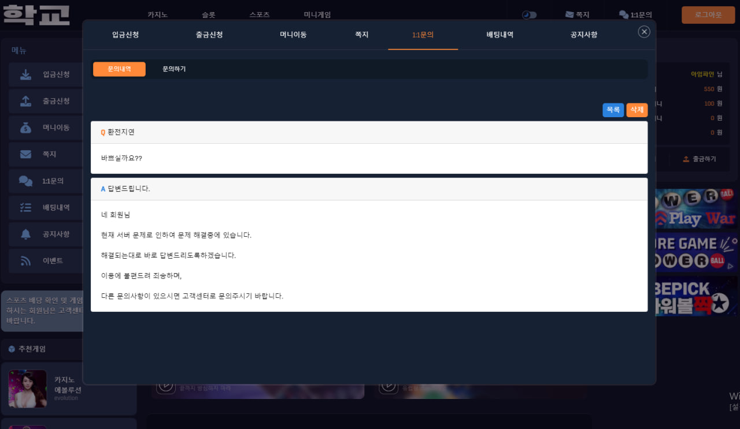Click the 이벤트 RSS feed icon

tap(25, 260)
